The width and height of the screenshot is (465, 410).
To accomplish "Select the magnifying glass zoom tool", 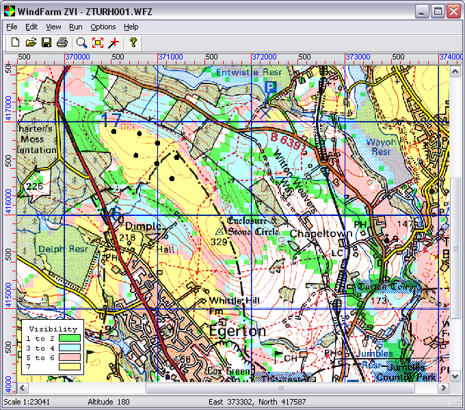I will pyautogui.click(x=81, y=42).
